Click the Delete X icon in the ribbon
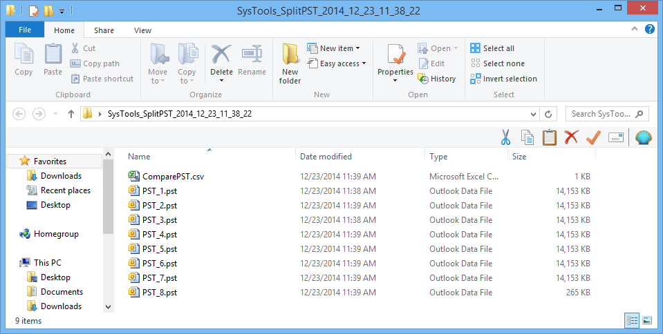Image resolution: width=663 pixels, height=334 pixels. pos(221,54)
